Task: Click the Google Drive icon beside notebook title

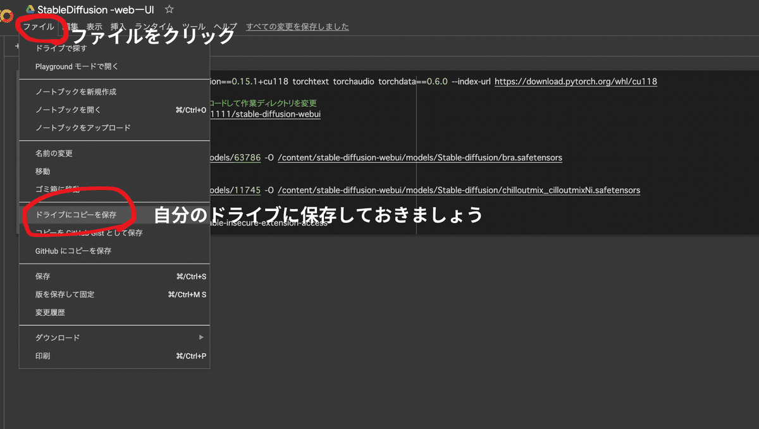Action: tap(30, 10)
